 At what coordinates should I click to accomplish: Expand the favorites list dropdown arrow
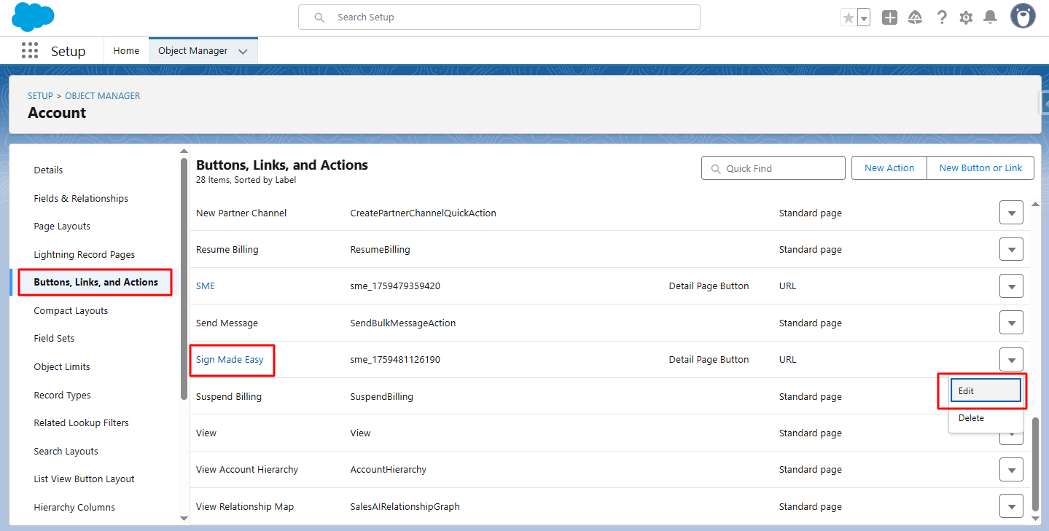[864, 18]
